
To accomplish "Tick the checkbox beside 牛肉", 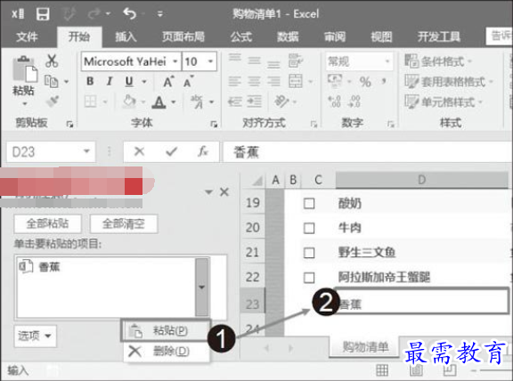I will click(309, 228).
